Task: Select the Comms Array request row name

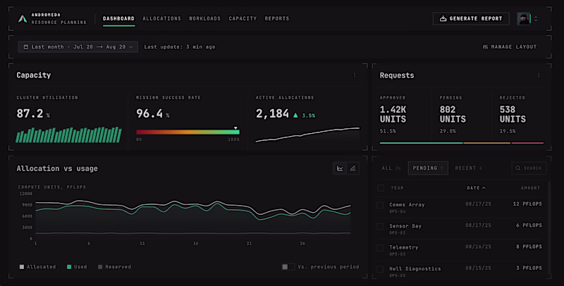Action: [407, 205]
